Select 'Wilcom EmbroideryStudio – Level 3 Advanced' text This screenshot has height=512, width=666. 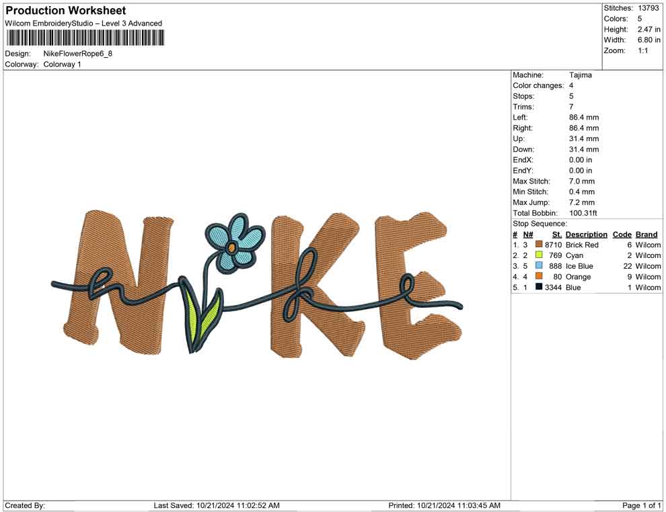pos(83,24)
